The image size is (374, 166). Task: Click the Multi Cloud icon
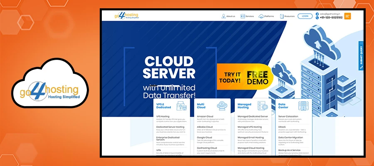click(222, 106)
